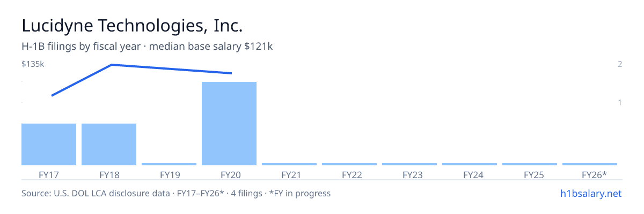
Task: Select the FY20 filings bar
Action: pyautogui.click(x=229, y=124)
